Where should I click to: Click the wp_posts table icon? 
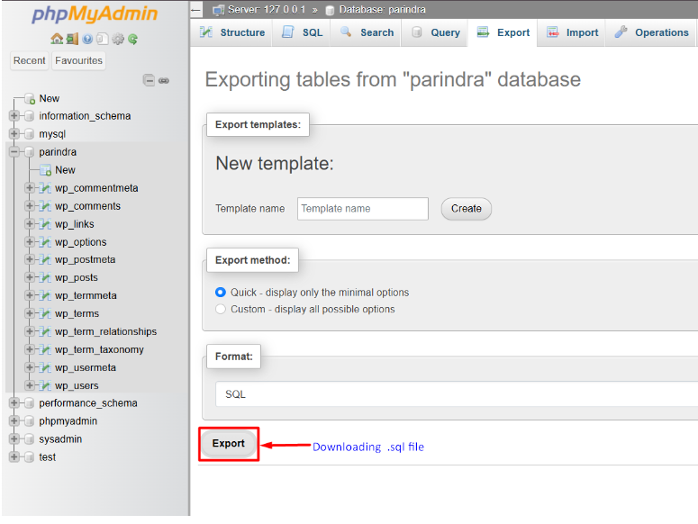[x=44, y=278]
